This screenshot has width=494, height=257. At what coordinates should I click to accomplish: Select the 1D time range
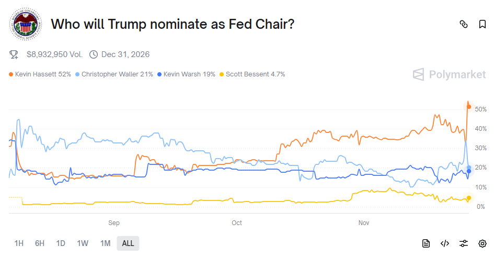point(61,243)
